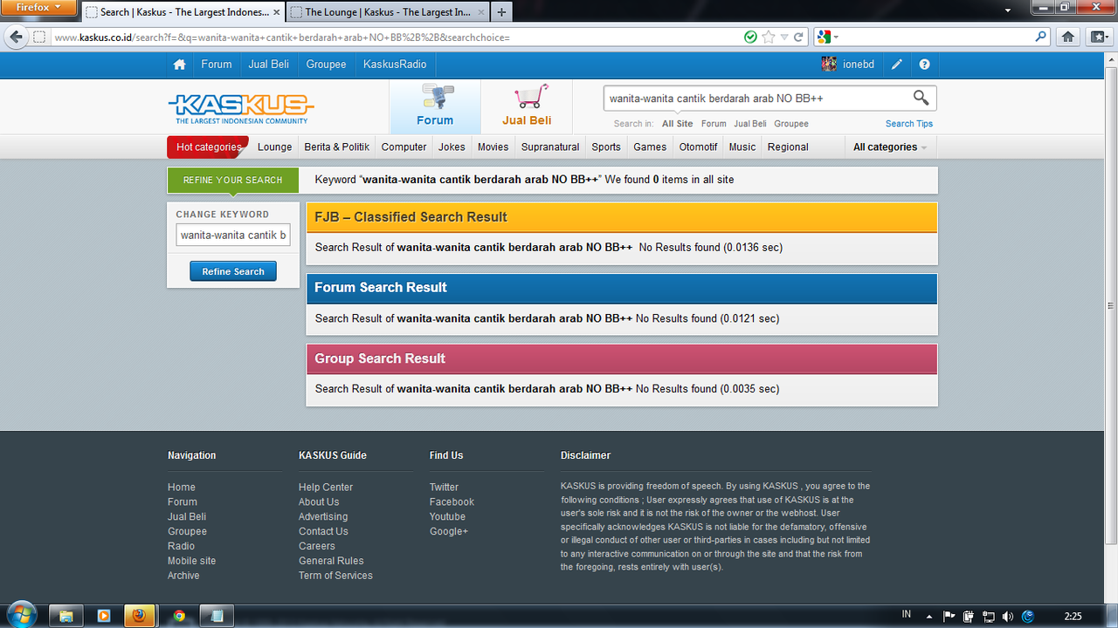1118x628 pixels.
Task: Open the Firefox bookmarks menu button
Action: coord(1098,38)
